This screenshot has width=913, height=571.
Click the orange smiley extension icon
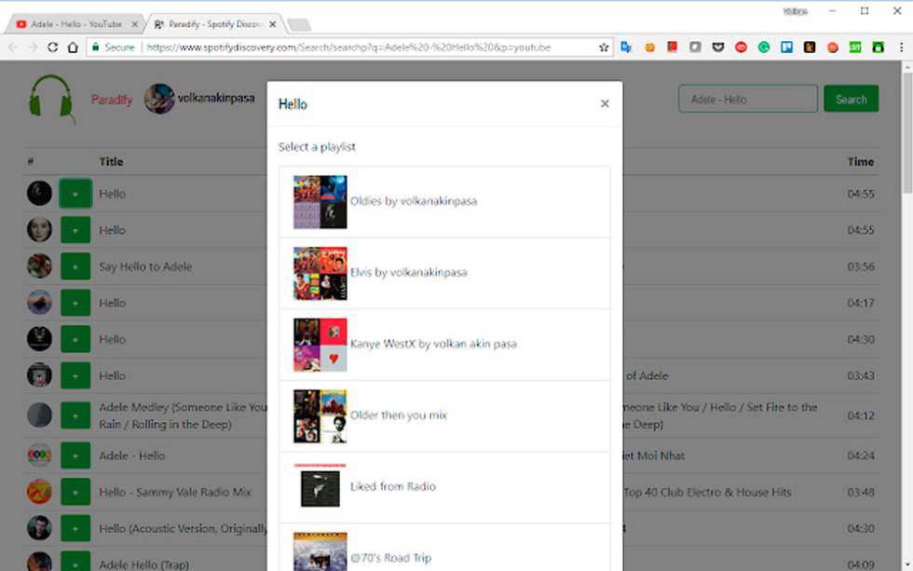pos(649,48)
